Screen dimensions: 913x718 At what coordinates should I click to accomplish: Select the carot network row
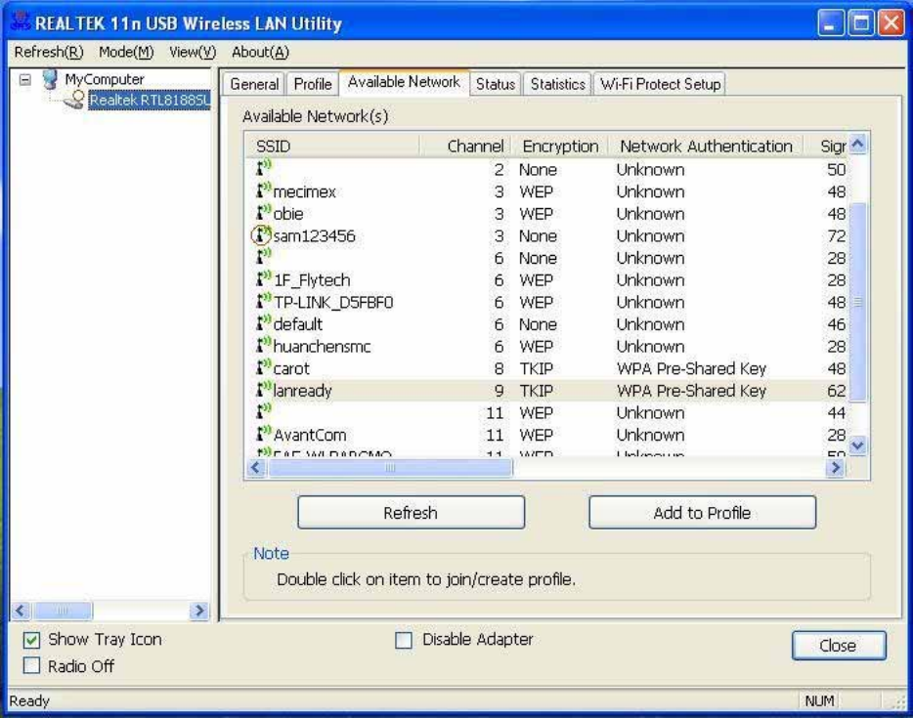[x=546, y=368]
